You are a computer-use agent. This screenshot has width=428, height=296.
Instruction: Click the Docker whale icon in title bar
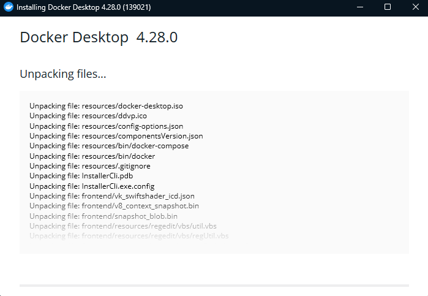click(x=9, y=7)
